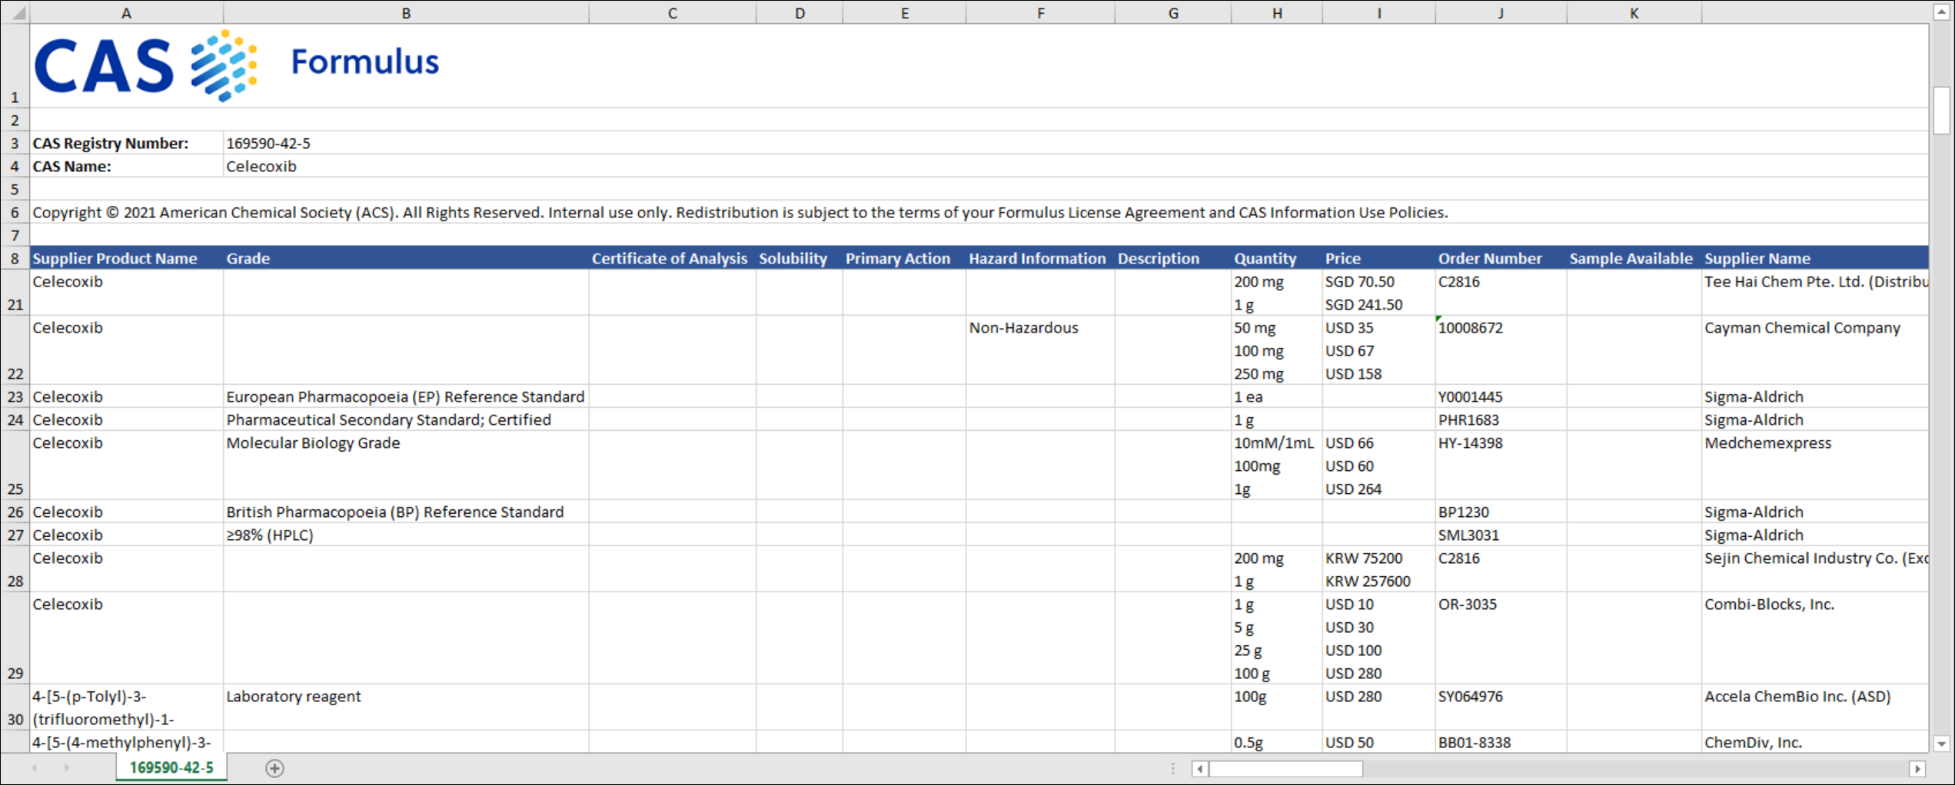Select column E header

tap(904, 13)
